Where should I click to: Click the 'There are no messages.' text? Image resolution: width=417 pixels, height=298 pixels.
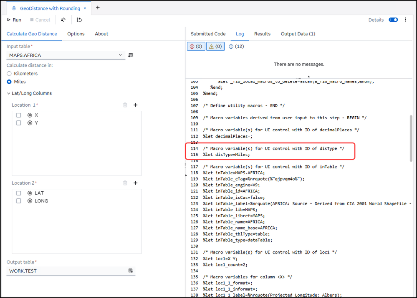pos(299,64)
